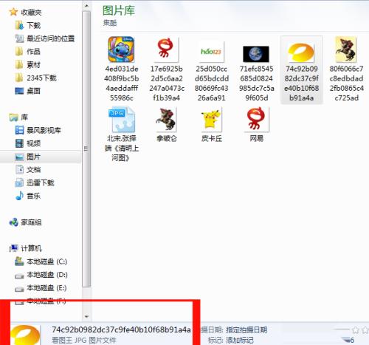369x345 pixels.
Task: Click the file name 74c92b0982dc37c9fe40b10f68b91a4a in details pane
Action: pyautogui.click(x=121, y=329)
